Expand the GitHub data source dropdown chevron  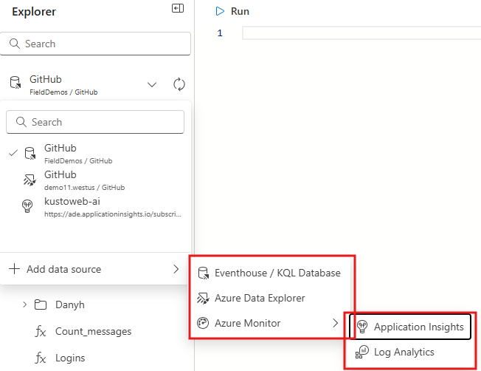[152, 84]
